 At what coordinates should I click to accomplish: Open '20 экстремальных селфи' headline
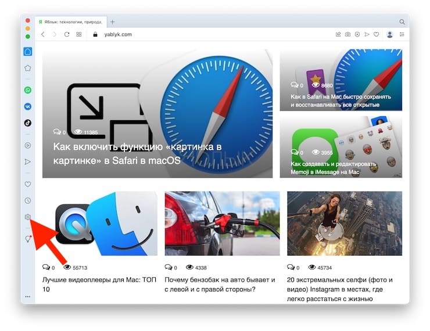click(340, 289)
